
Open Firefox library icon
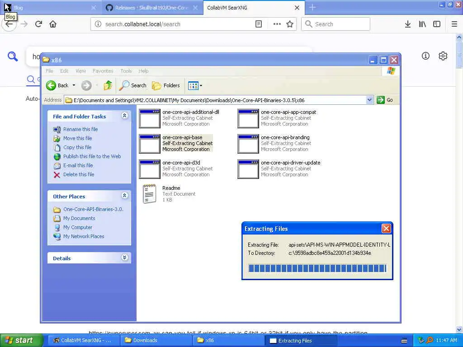(x=422, y=24)
